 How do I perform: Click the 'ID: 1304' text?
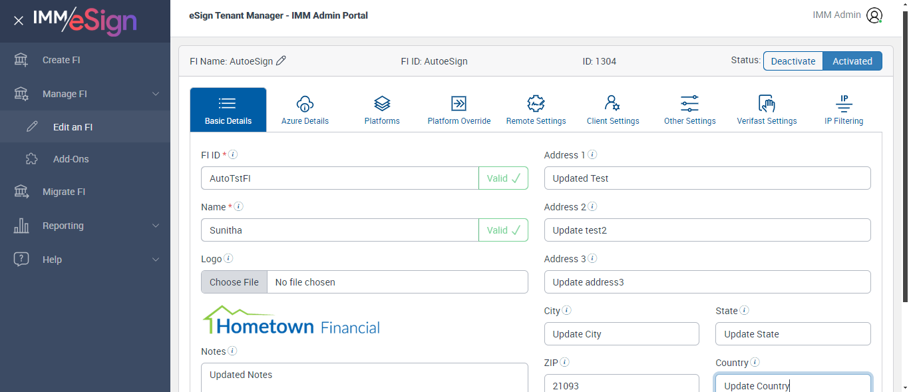[x=599, y=61]
